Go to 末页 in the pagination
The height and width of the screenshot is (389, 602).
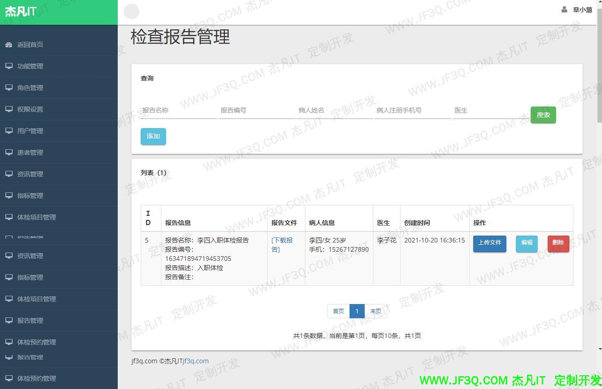click(x=376, y=311)
